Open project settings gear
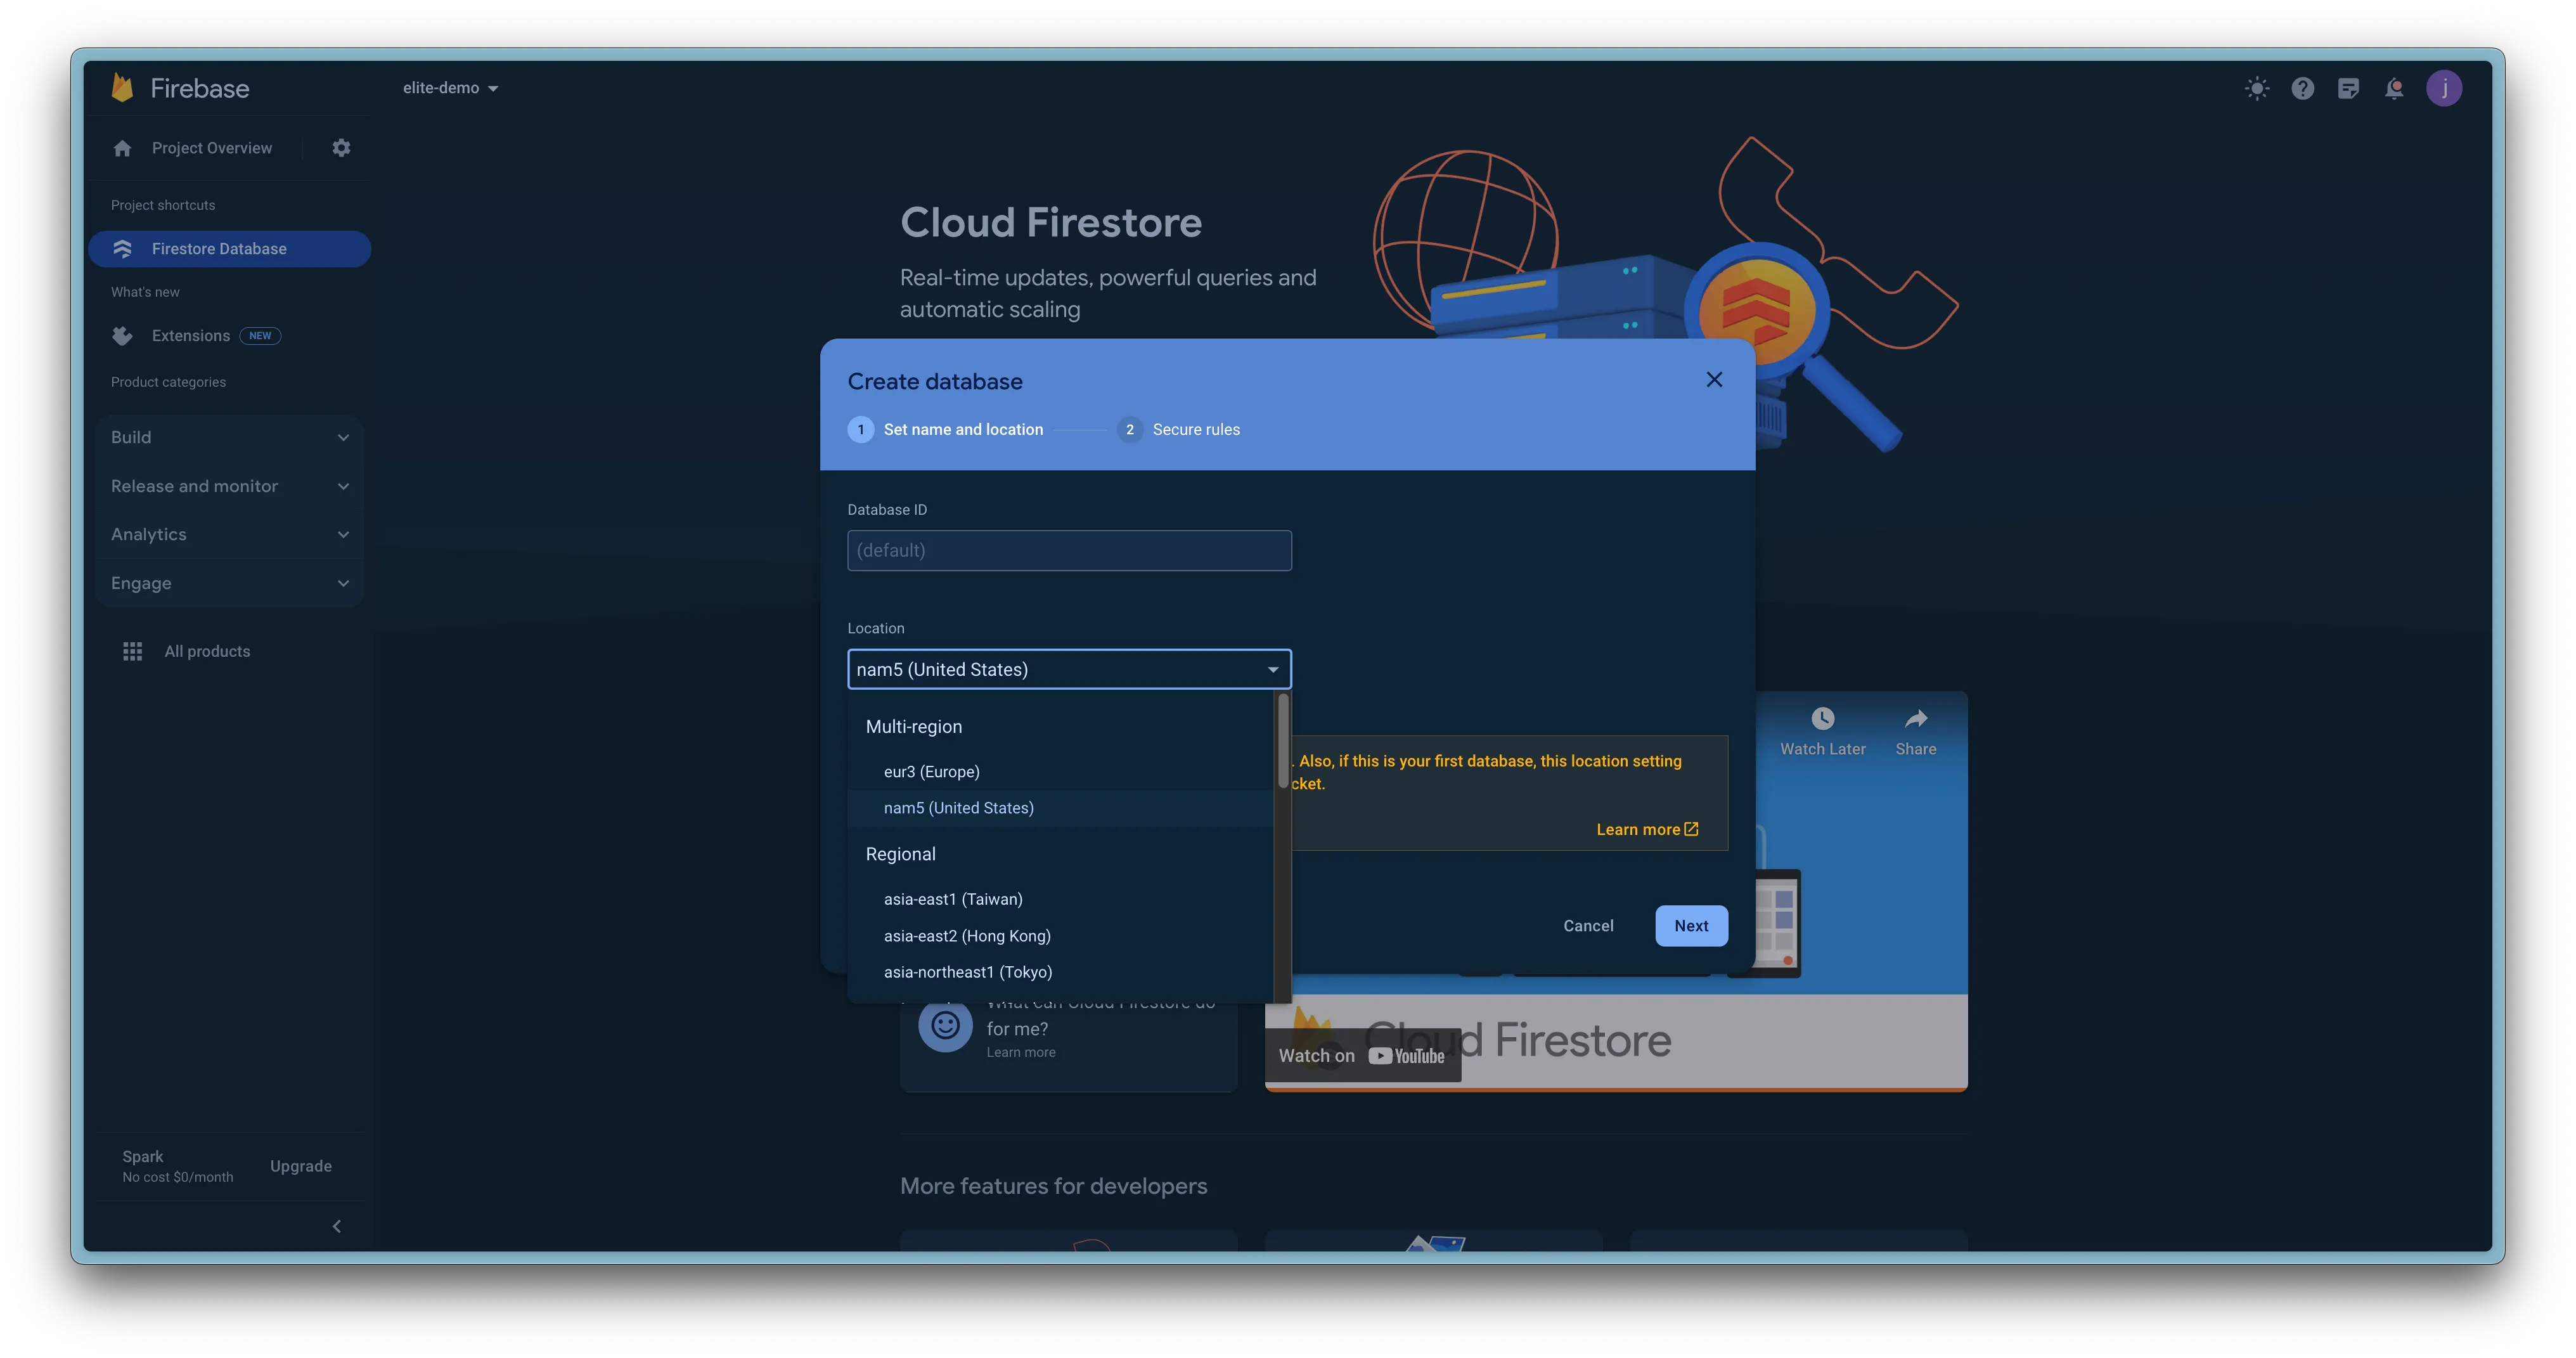Image resolution: width=2576 pixels, height=1358 pixels. tap(341, 147)
